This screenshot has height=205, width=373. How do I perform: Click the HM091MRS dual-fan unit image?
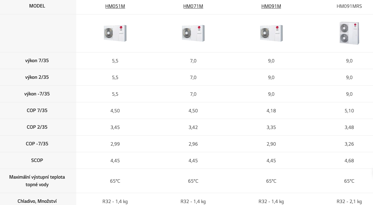click(349, 33)
